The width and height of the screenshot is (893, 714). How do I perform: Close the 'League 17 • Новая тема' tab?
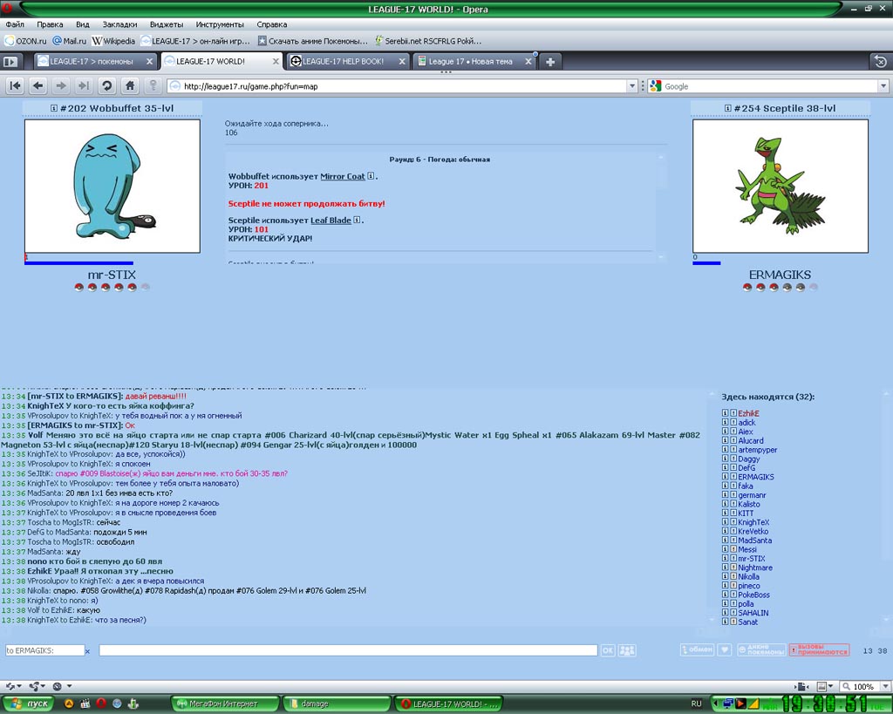[528, 62]
